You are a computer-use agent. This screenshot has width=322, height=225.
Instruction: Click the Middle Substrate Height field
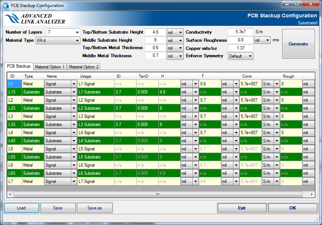155,40
